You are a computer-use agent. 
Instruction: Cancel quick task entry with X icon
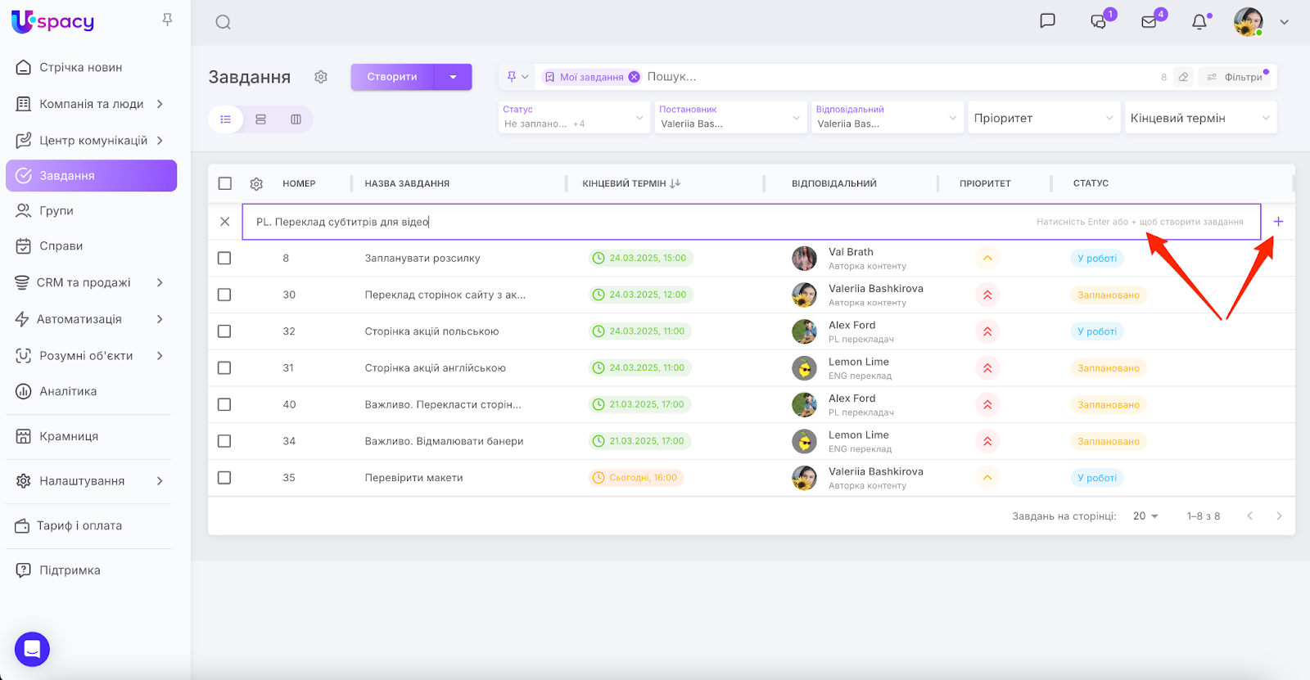(225, 222)
